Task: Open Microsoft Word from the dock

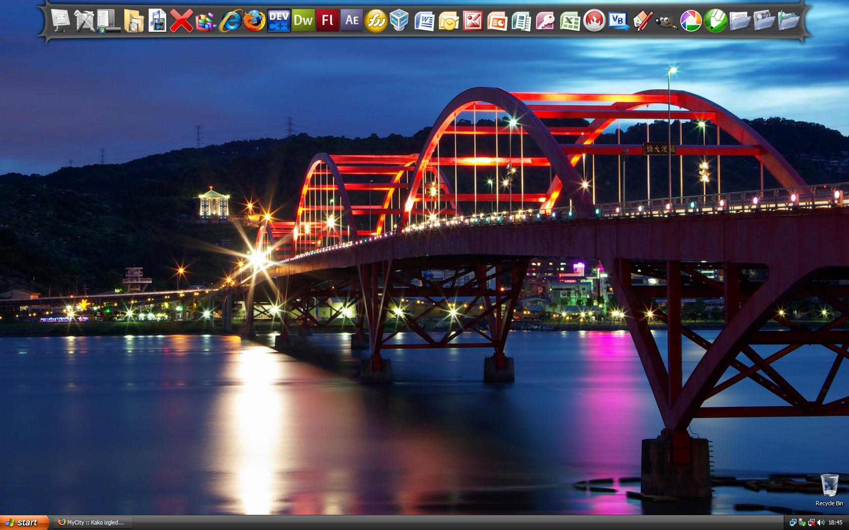Action: point(424,21)
